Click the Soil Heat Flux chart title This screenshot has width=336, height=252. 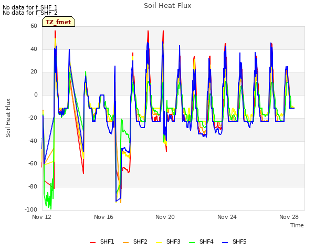(167, 6)
